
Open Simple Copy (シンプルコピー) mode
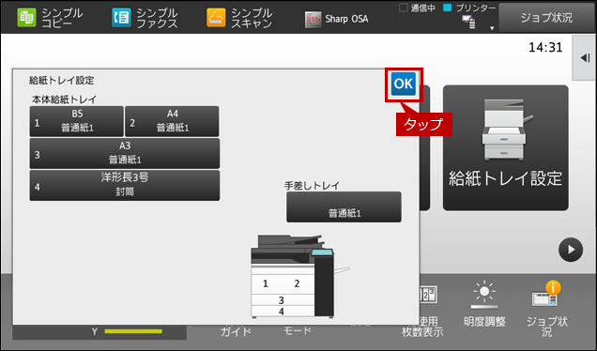[x=50, y=18]
